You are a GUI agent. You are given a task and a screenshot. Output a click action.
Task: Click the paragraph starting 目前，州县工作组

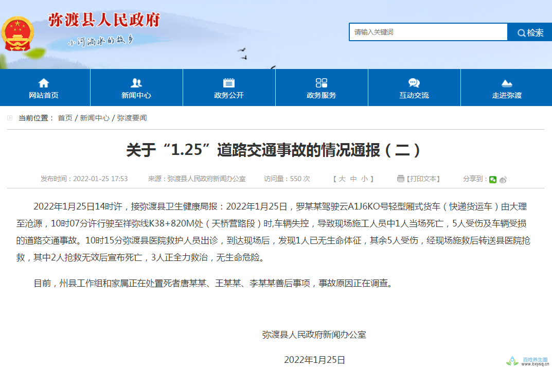pyautogui.click(x=214, y=283)
